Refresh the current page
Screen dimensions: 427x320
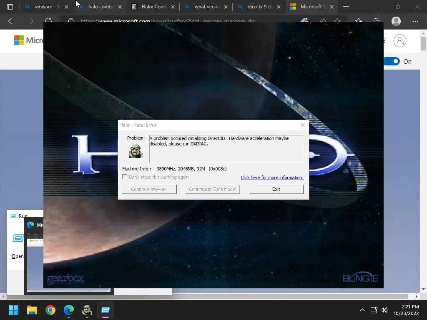[48, 21]
